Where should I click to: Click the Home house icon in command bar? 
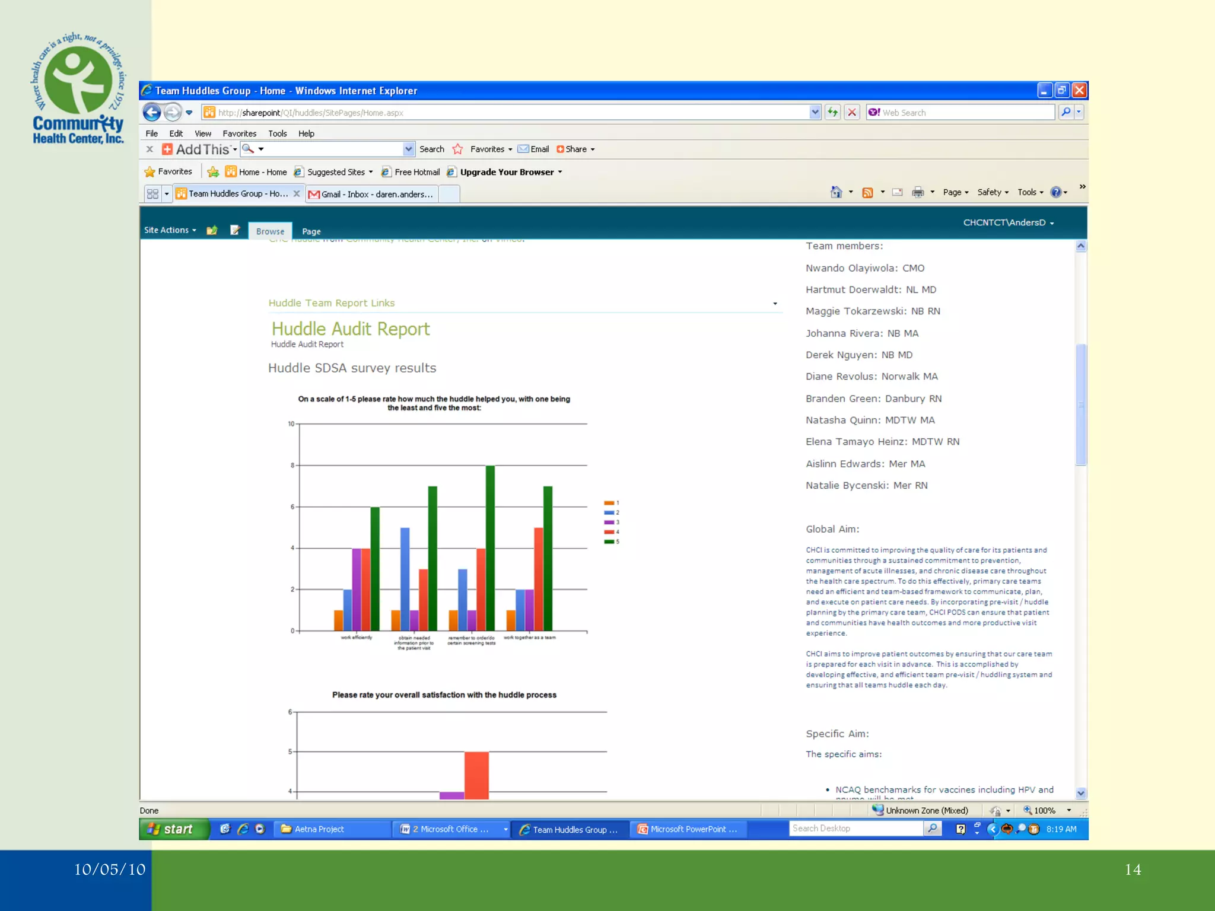836,192
